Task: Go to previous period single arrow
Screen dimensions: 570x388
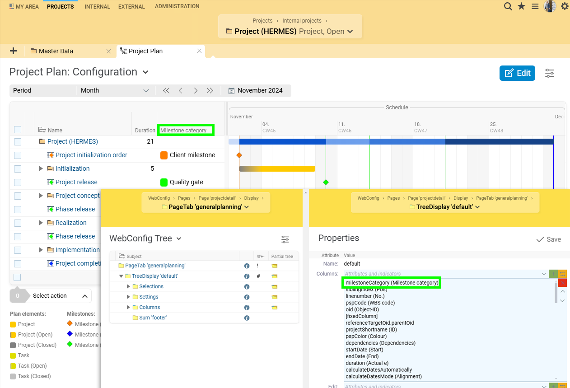Action: (x=181, y=90)
